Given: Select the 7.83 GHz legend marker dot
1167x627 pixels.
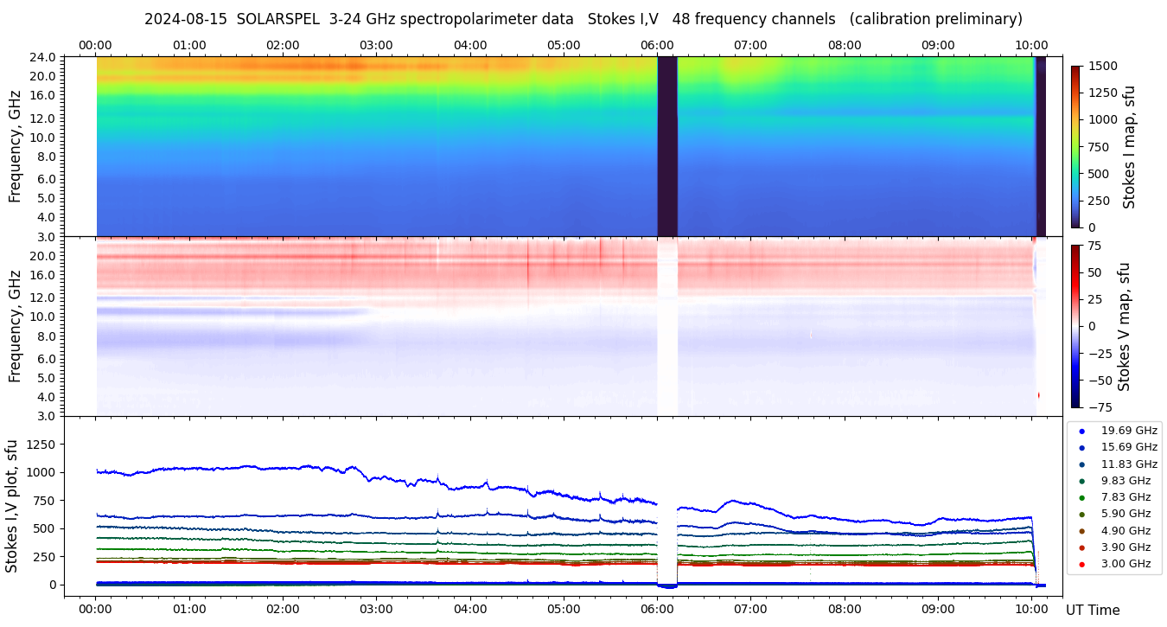Looking at the screenshot, I should [1081, 497].
